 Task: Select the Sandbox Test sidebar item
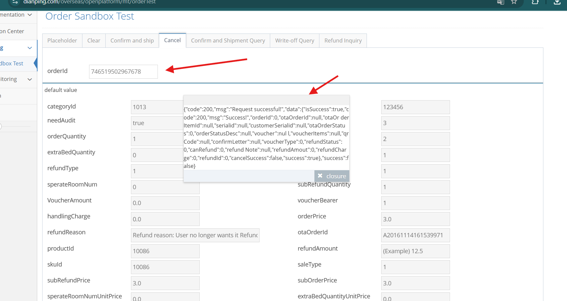pos(12,63)
